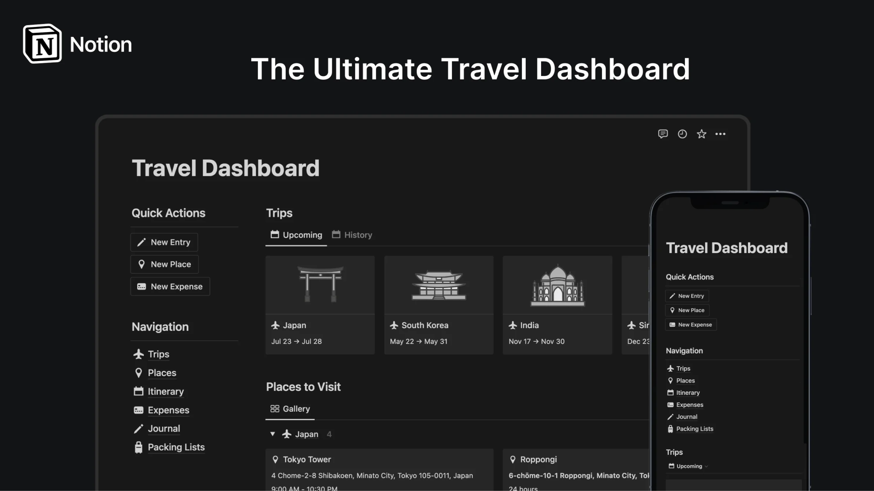View page edit history via clock icon

[x=682, y=134]
